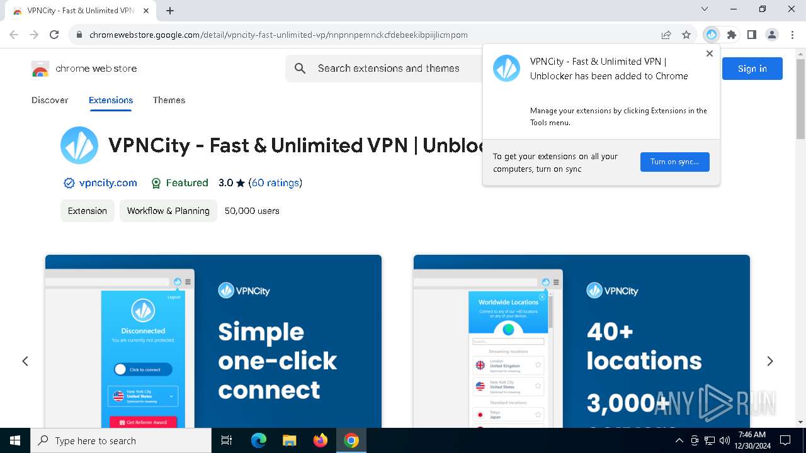Open the one-click connect screenshot
The width and height of the screenshot is (806, 453).
[213, 341]
